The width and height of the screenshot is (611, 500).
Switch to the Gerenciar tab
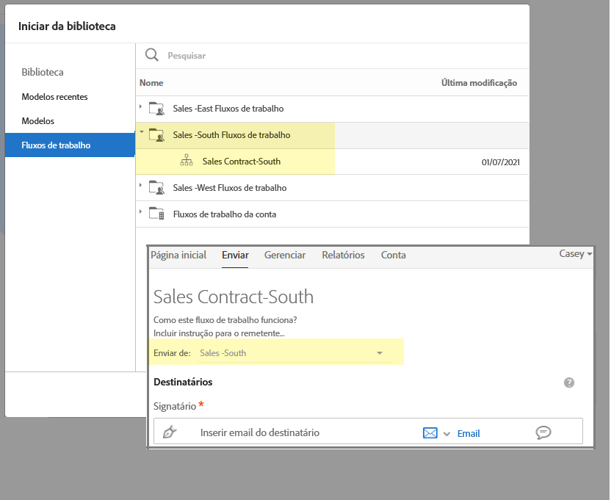pos(285,256)
